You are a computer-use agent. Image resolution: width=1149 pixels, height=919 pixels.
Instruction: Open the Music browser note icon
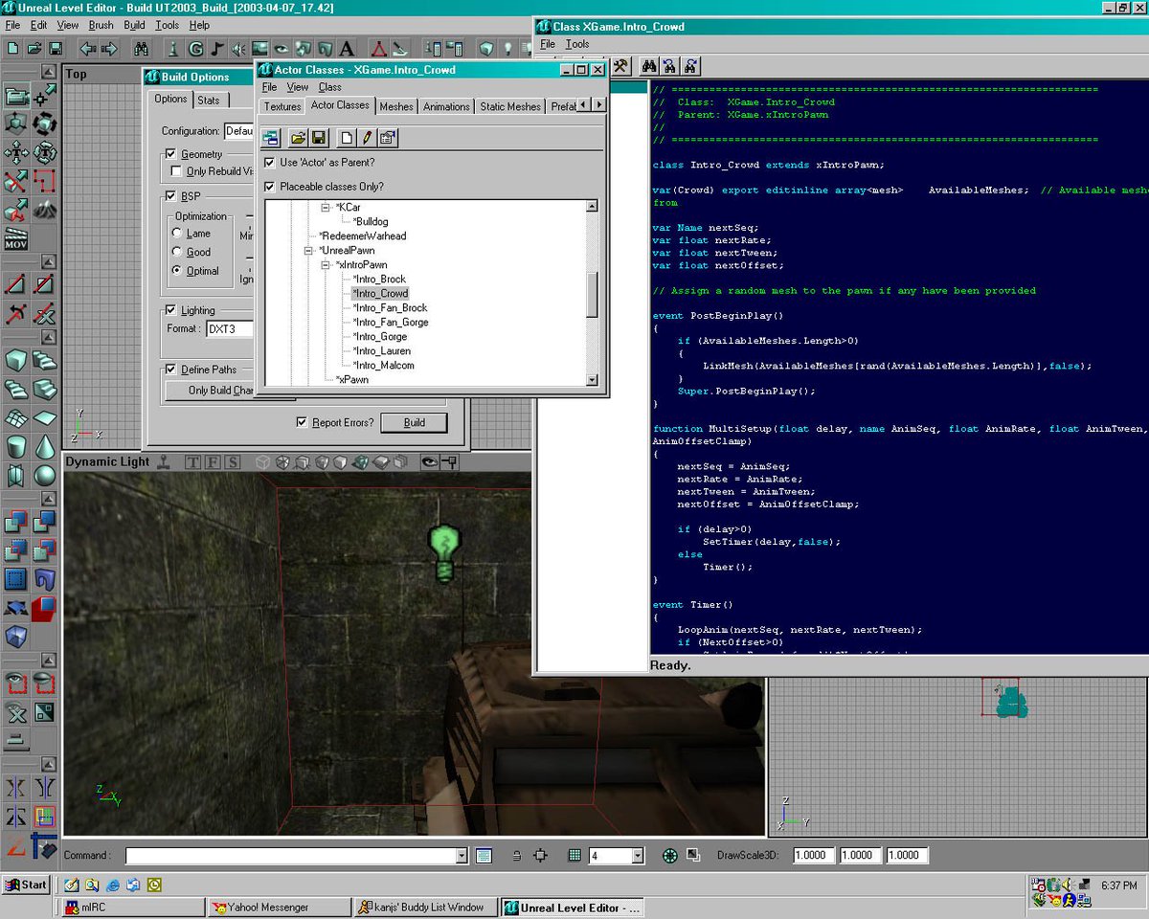(217, 48)
